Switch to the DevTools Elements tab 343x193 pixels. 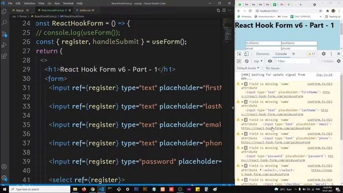(263, 54)
